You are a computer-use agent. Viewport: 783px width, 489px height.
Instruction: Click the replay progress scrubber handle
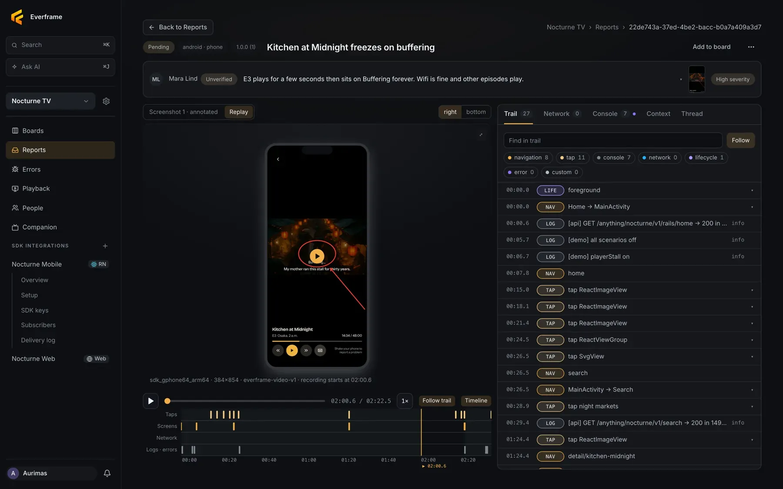[x=167, y=401]
